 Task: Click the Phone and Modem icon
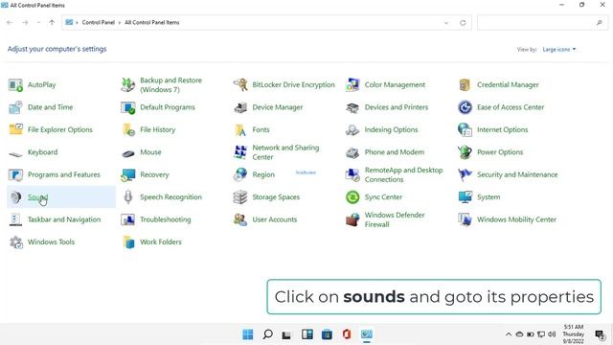[x=352, y=152]
